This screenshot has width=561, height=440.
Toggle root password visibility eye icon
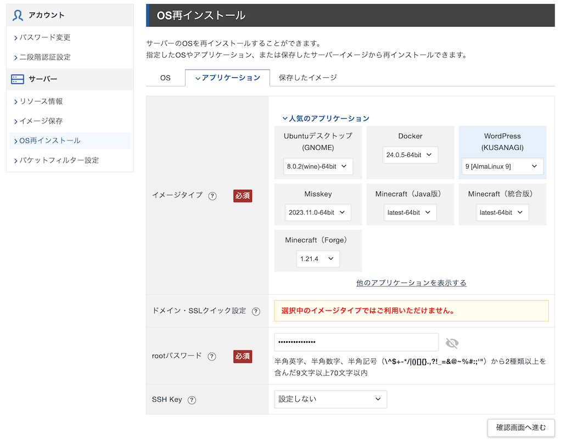[452, 343]
